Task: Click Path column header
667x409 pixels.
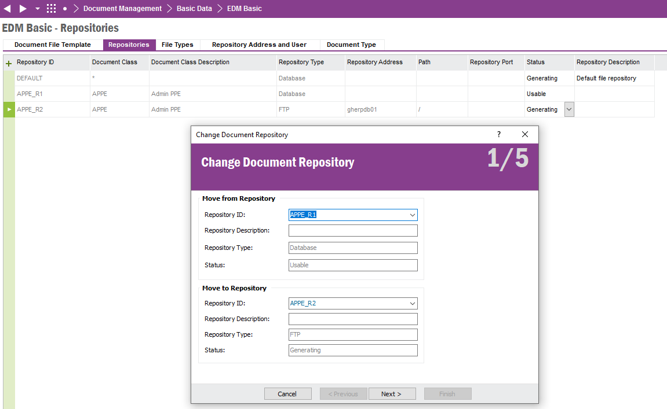Action: (x=442, y=62)
